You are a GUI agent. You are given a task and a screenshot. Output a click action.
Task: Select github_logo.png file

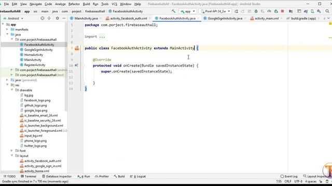(35, 105)
